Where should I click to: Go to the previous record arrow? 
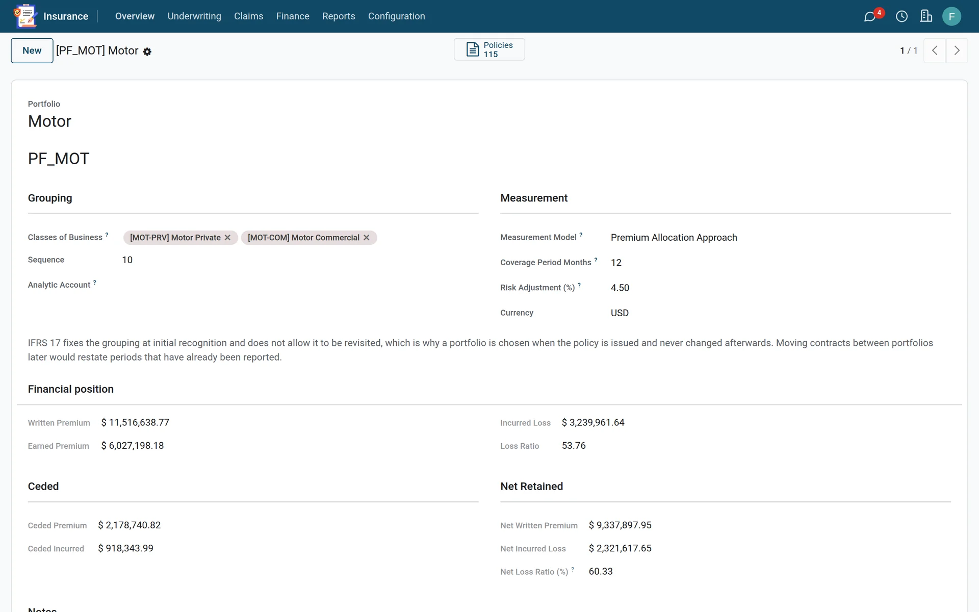pos(935,50)
